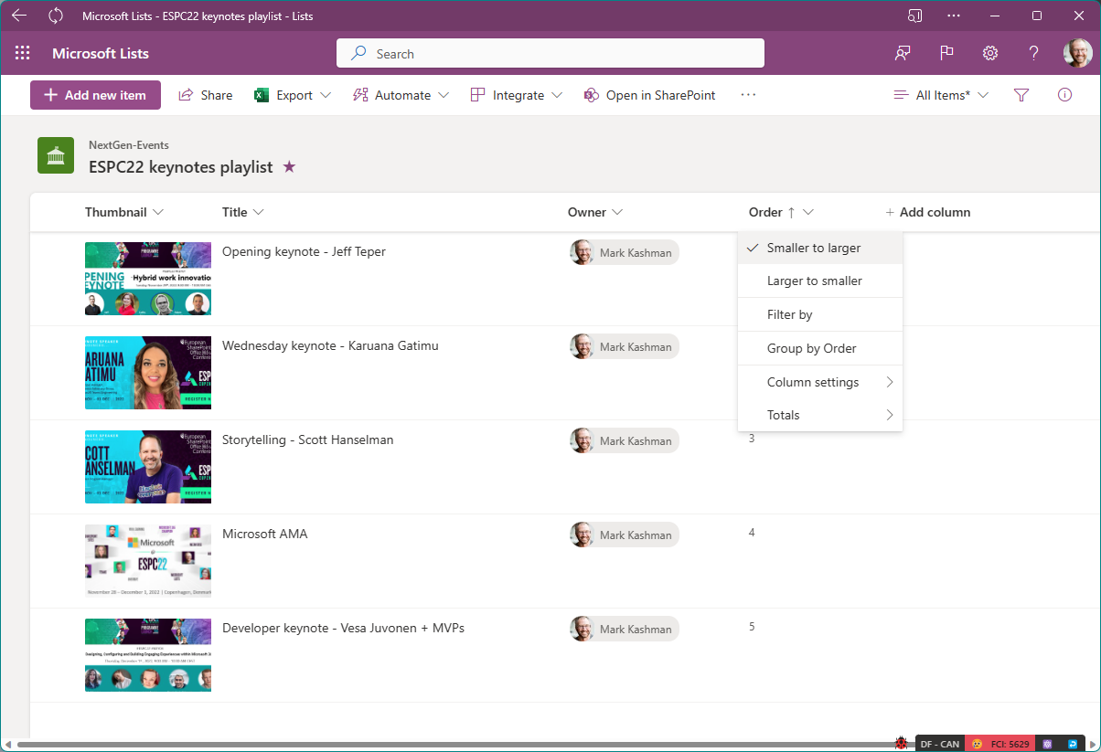Click the feedback flag icon
The height and width of the screenshot is (752, 1101).
tap(946, 53)
